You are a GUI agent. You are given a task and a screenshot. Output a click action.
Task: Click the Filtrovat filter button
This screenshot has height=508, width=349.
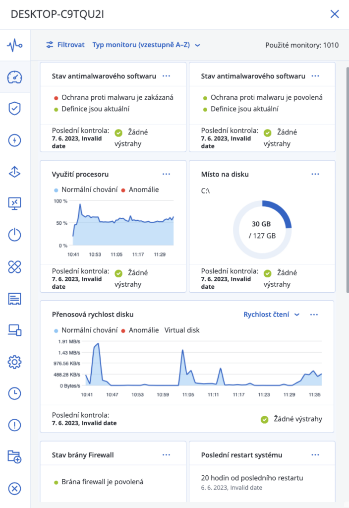(65, 45)
